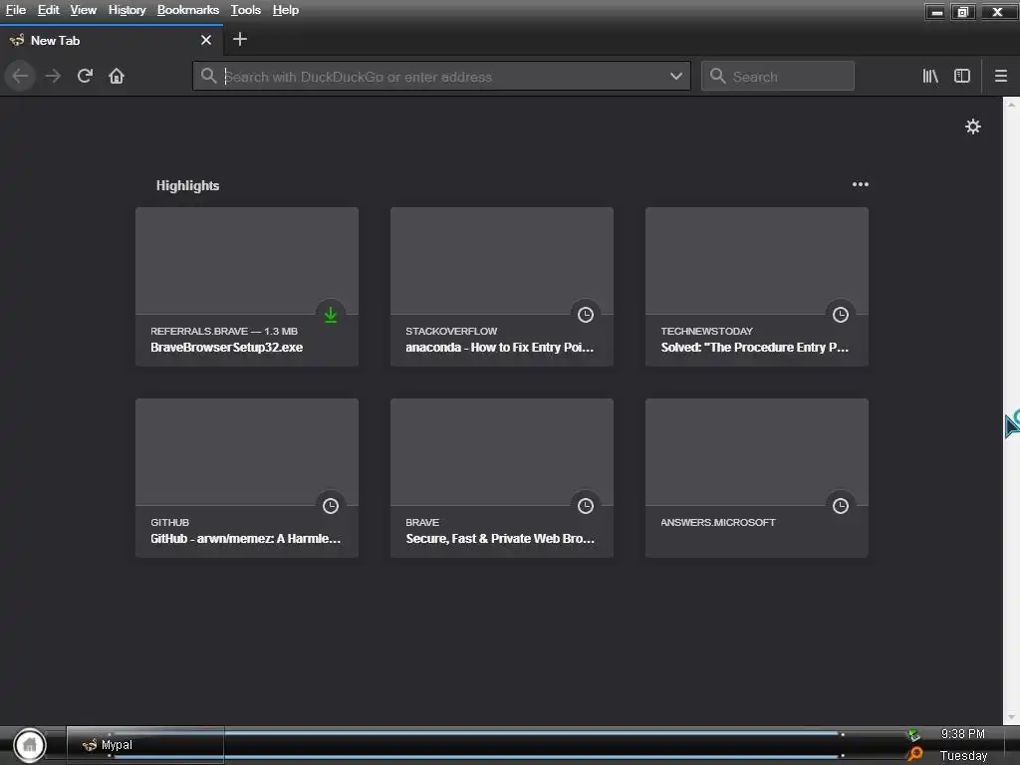Click history clock icon on Technewstoday card
Screen dimensions: 1020x765
841,315
